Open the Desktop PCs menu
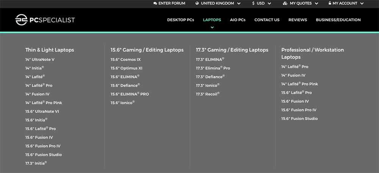 (x=180, y=20)
